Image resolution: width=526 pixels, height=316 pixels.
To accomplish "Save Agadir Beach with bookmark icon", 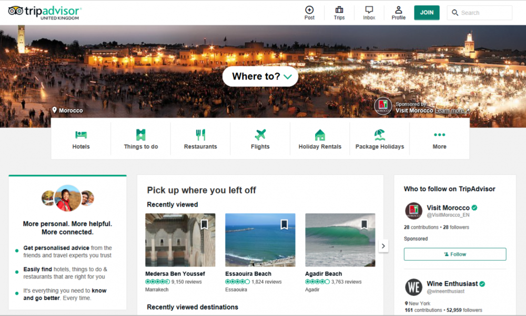I will pyautogui.click(x=364, y=224).
